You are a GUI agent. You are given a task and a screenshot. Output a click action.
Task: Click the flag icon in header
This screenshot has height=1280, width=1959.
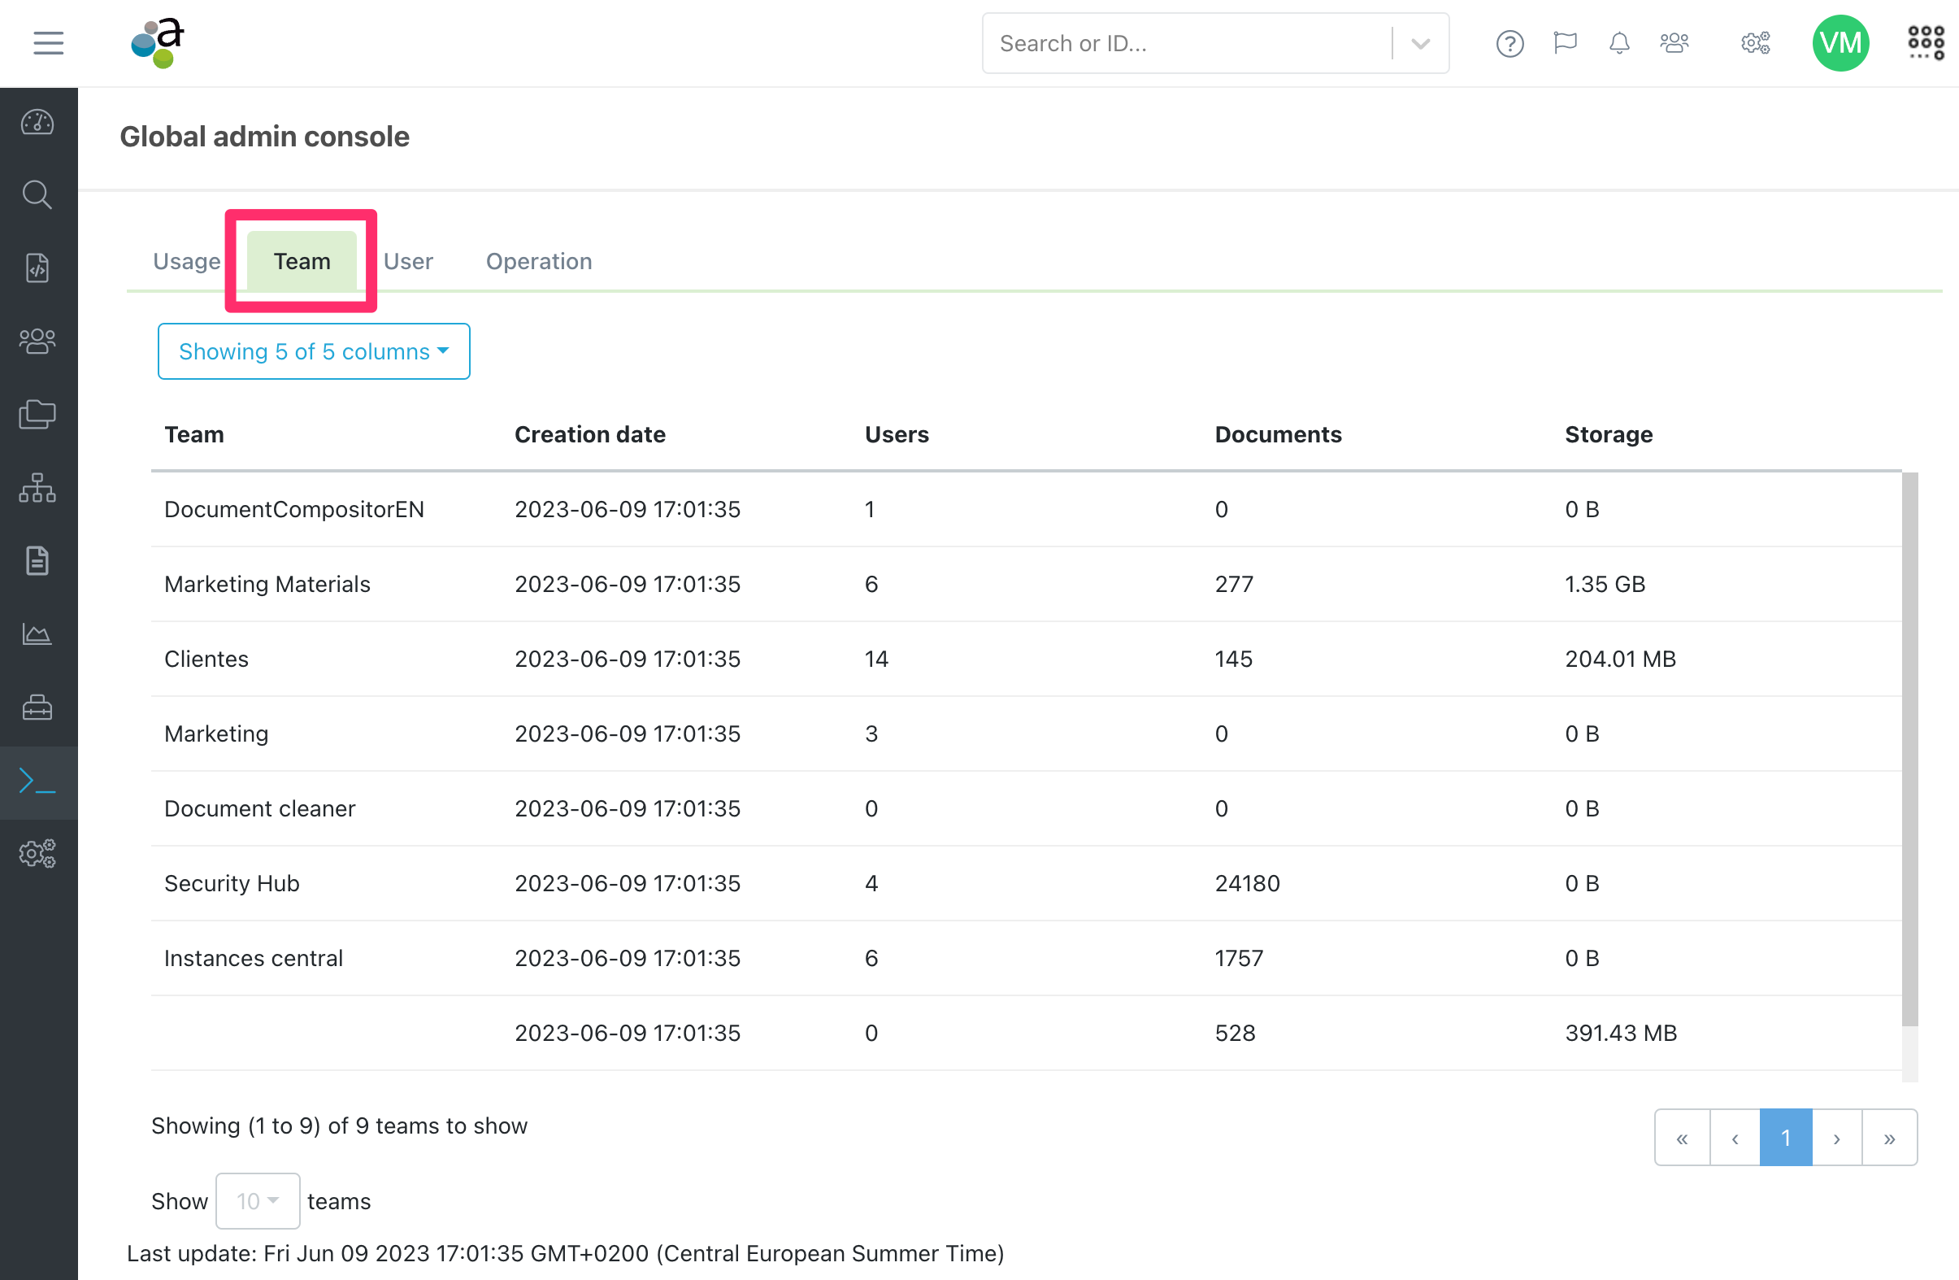pyautogui.click(x=1565, y=43)
